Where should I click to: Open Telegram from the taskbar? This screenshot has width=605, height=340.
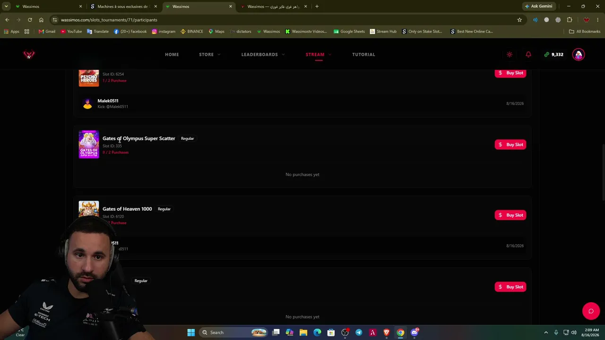(x=359, y=332)
